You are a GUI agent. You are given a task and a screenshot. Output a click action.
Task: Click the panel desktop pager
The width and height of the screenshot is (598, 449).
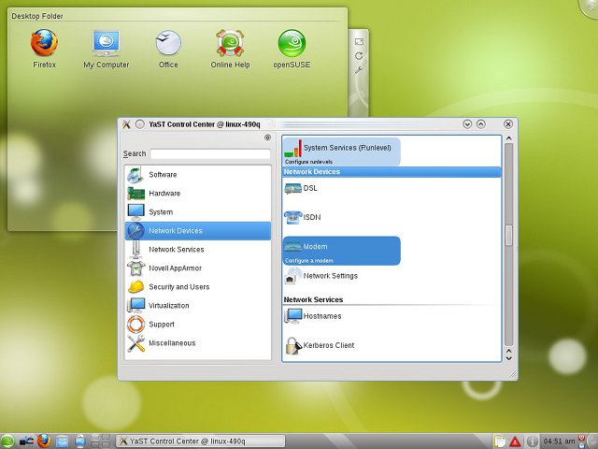point(101,441)
